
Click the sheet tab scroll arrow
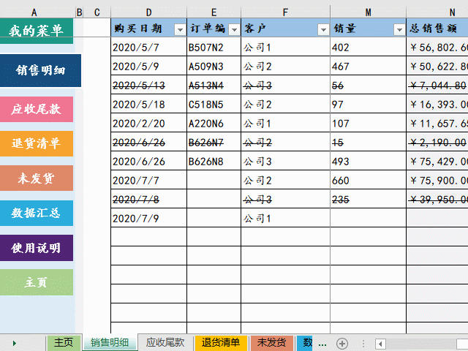[x=14, y=343]
